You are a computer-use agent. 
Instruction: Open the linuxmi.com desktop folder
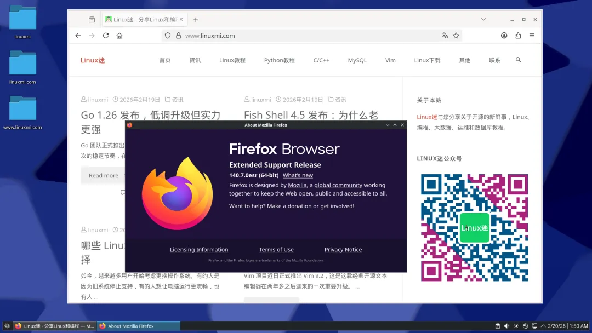pos(22,67)
